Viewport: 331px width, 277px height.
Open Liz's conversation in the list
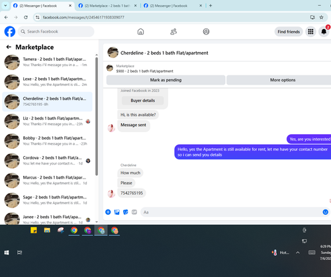47,121
